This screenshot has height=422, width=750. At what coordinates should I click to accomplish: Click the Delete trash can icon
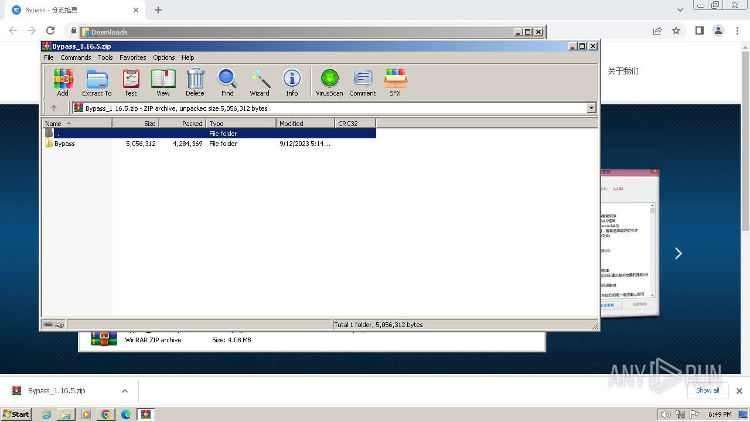tap(195, 82)
